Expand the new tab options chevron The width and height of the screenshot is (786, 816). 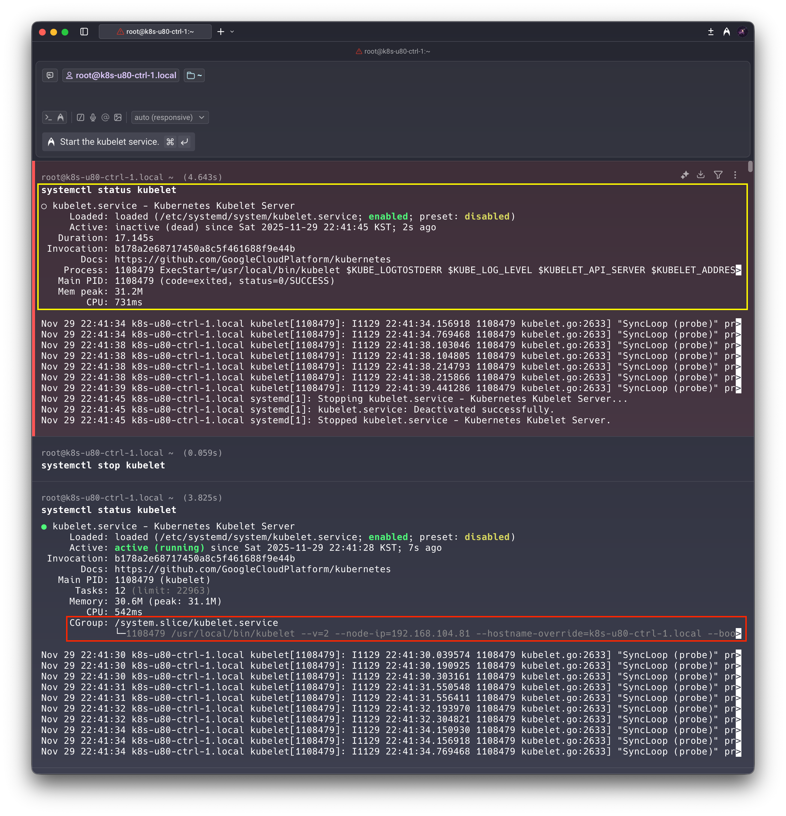tap(232, 32)
